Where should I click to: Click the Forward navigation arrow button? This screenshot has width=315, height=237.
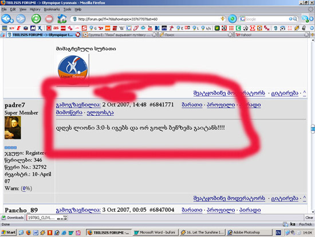point(21,19)
